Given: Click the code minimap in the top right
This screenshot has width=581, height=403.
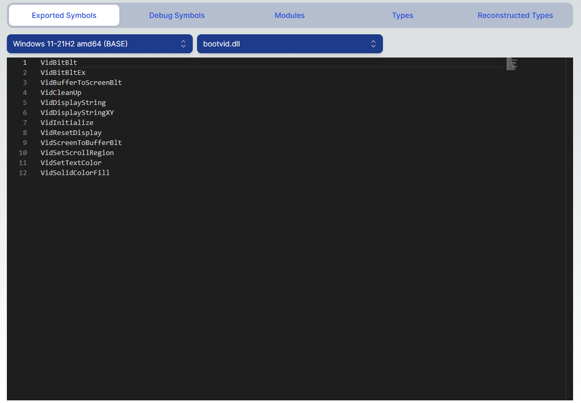Looking at the screenshot, I should pos(511,63).
